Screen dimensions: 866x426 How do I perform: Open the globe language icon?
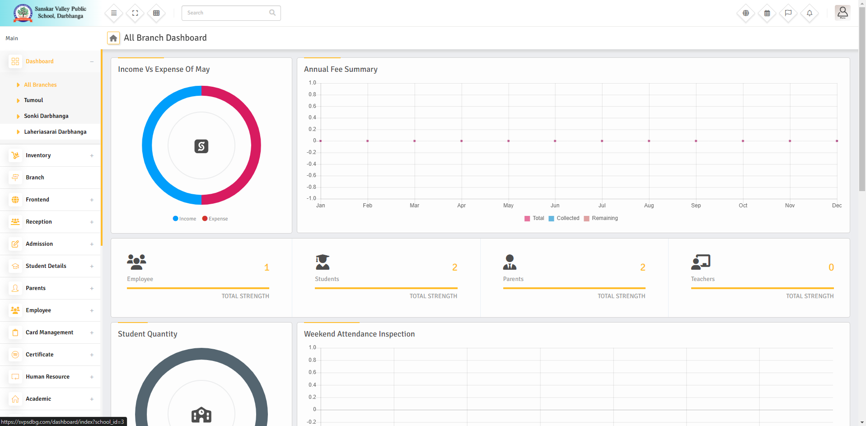pyautogui.click(x=746, y=13)
